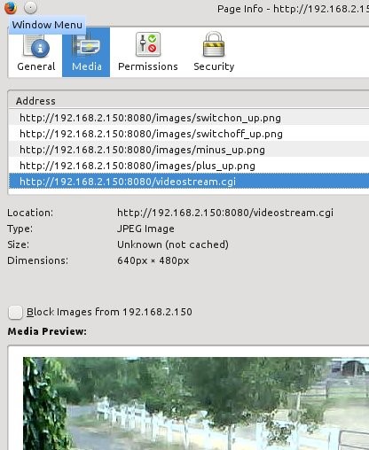Click the media preview camera image
The width and height of the screenshot is (369, 450).
click(x=196, y=403)
